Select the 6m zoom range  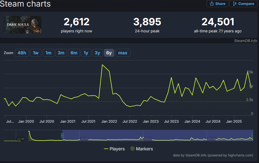[74, 53]
